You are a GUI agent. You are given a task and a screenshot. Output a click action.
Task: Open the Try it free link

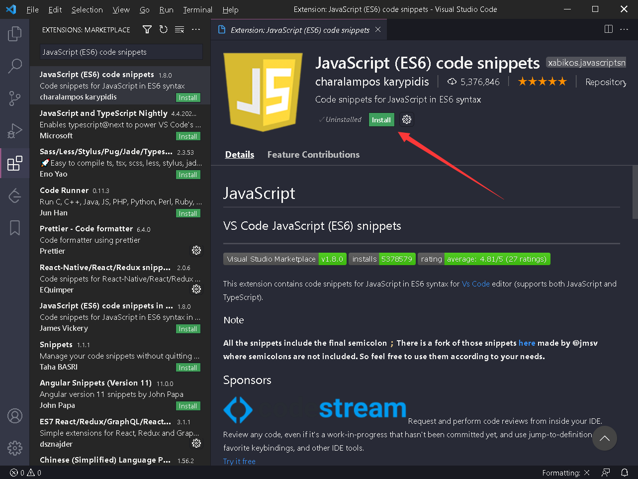pyautogui.click(x=239, y=462)
